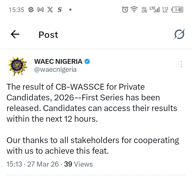192x177 pixels.
Task: Tap the alarm clock status icon
Action: coord(125,10)
